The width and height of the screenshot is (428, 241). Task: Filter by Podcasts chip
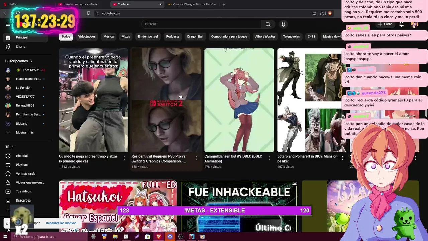(x=173, y=37)
